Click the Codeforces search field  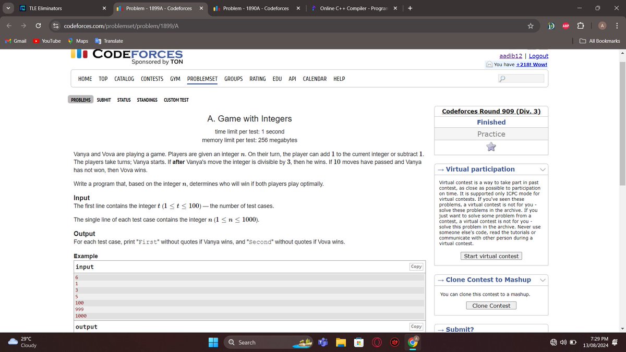coord(521,78)
